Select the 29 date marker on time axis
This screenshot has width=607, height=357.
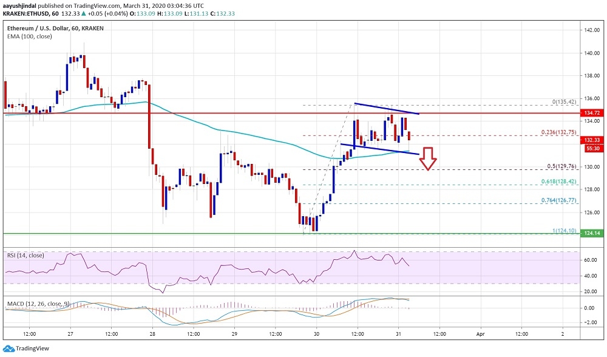tap(234, 334)
